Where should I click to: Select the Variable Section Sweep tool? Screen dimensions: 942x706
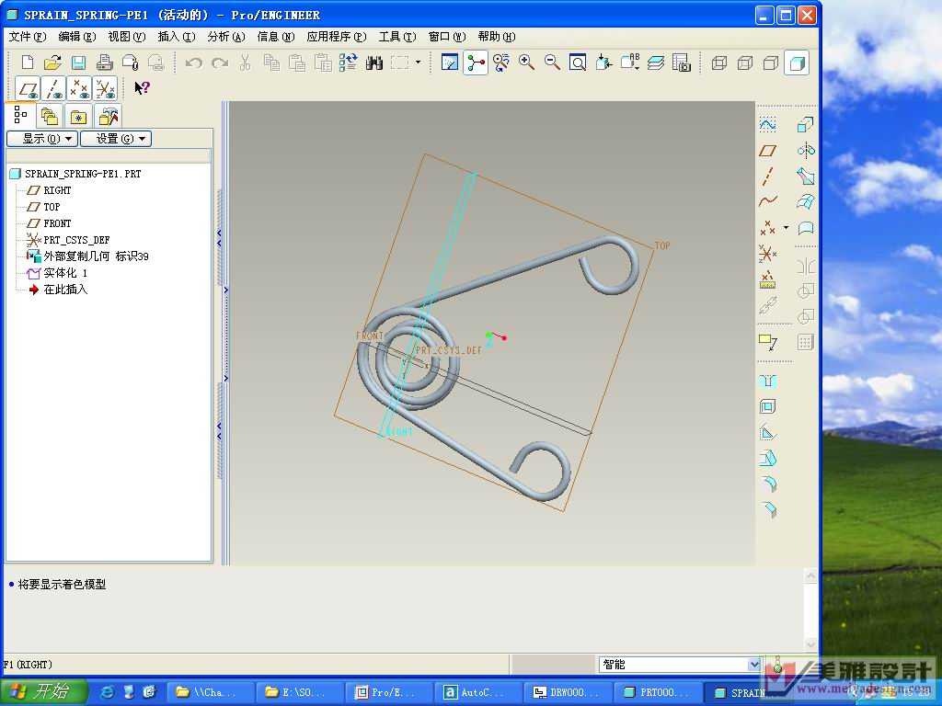point(805,176)
